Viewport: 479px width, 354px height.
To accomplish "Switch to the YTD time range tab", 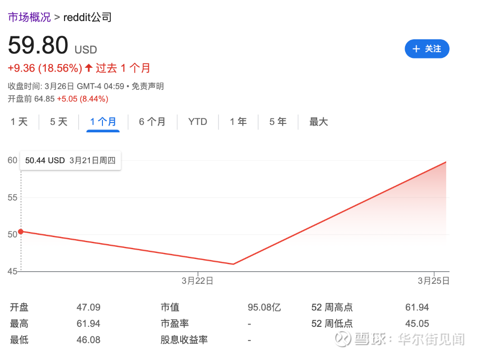I will [198, 122].
